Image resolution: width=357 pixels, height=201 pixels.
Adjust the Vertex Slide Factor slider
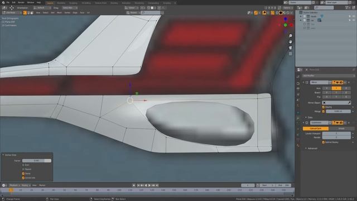(x=37, y=161)
